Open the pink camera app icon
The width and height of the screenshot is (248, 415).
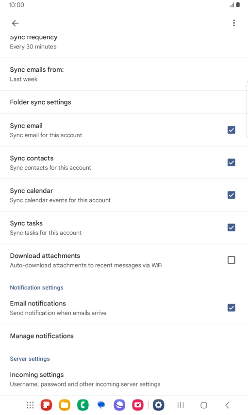[x=138, y=405]
